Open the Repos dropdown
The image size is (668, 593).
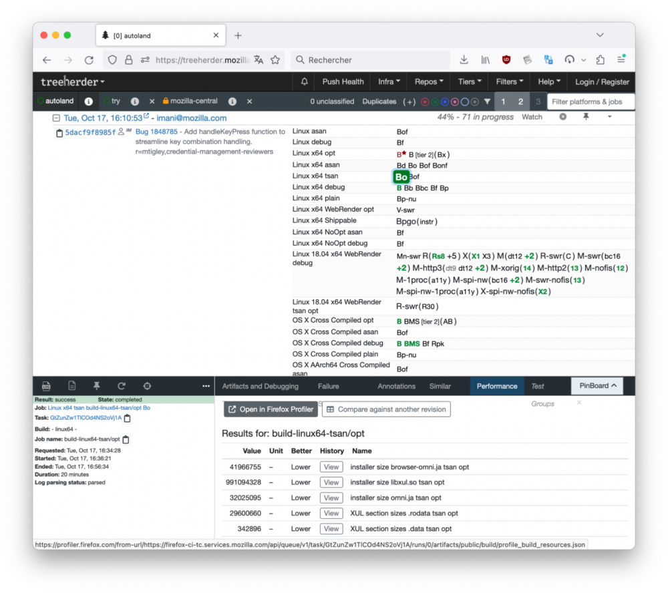(428, 81)
